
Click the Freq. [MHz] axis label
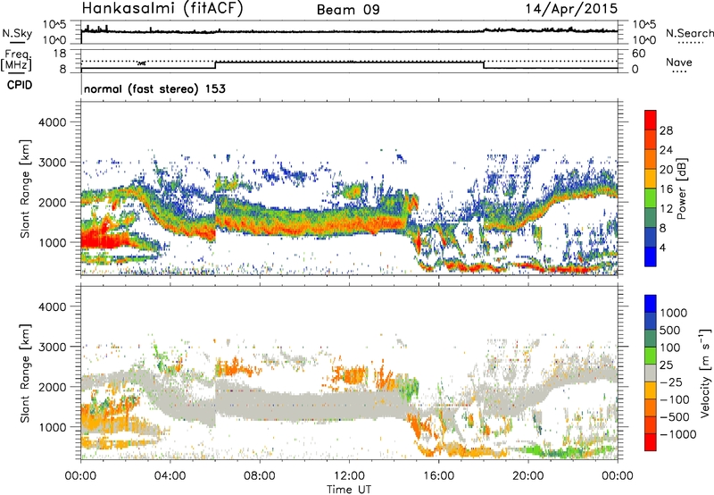click(16, 60)
